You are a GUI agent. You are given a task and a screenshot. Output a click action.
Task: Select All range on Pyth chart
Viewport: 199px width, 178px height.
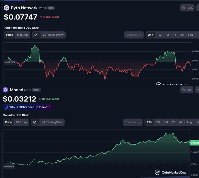point(182,35)
